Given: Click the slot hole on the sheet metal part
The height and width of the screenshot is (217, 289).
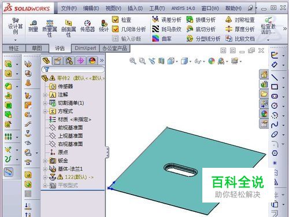Looking at the screenshot, I should pyautogui.click(x=180, y=170).
